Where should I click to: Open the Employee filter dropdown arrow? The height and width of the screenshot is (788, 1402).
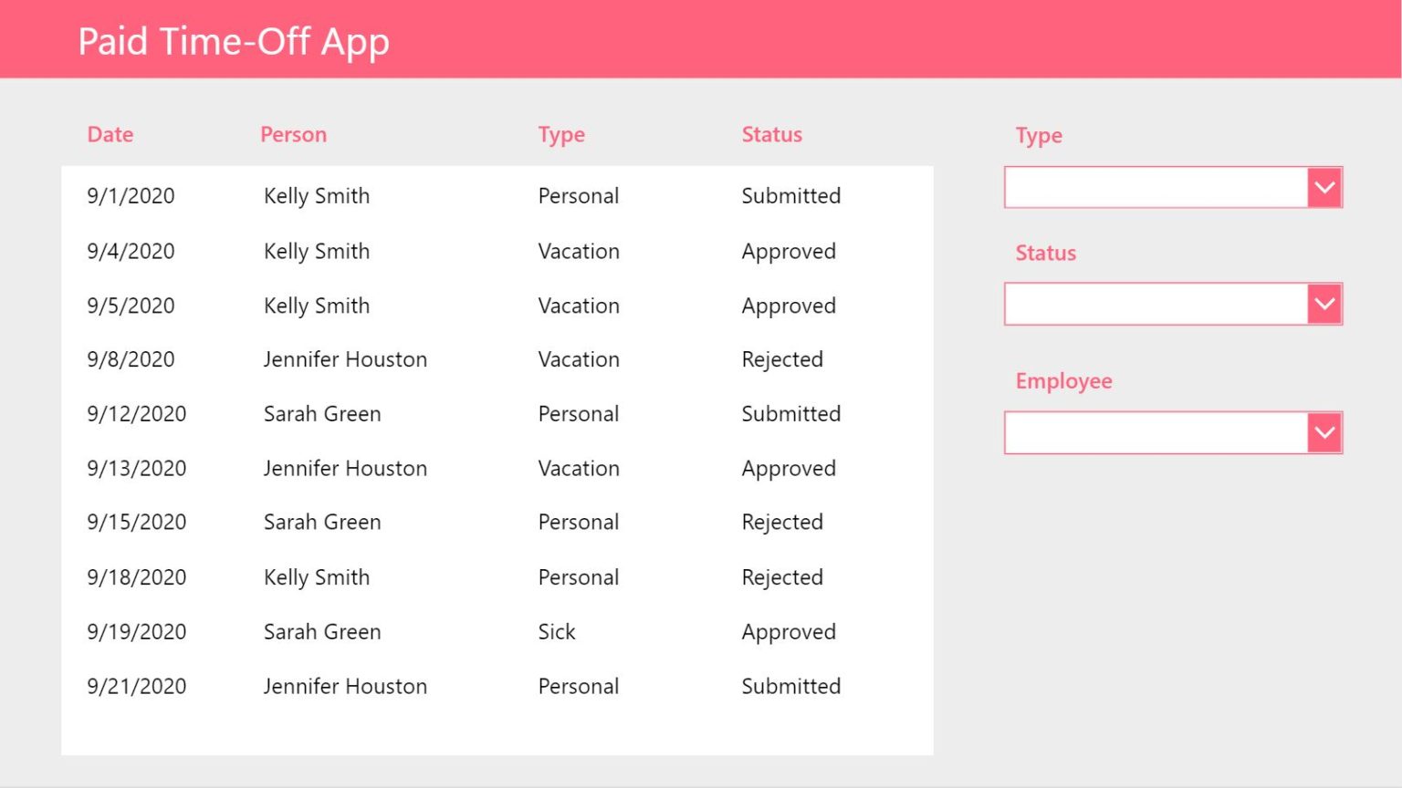click(x=1324, y=431)
